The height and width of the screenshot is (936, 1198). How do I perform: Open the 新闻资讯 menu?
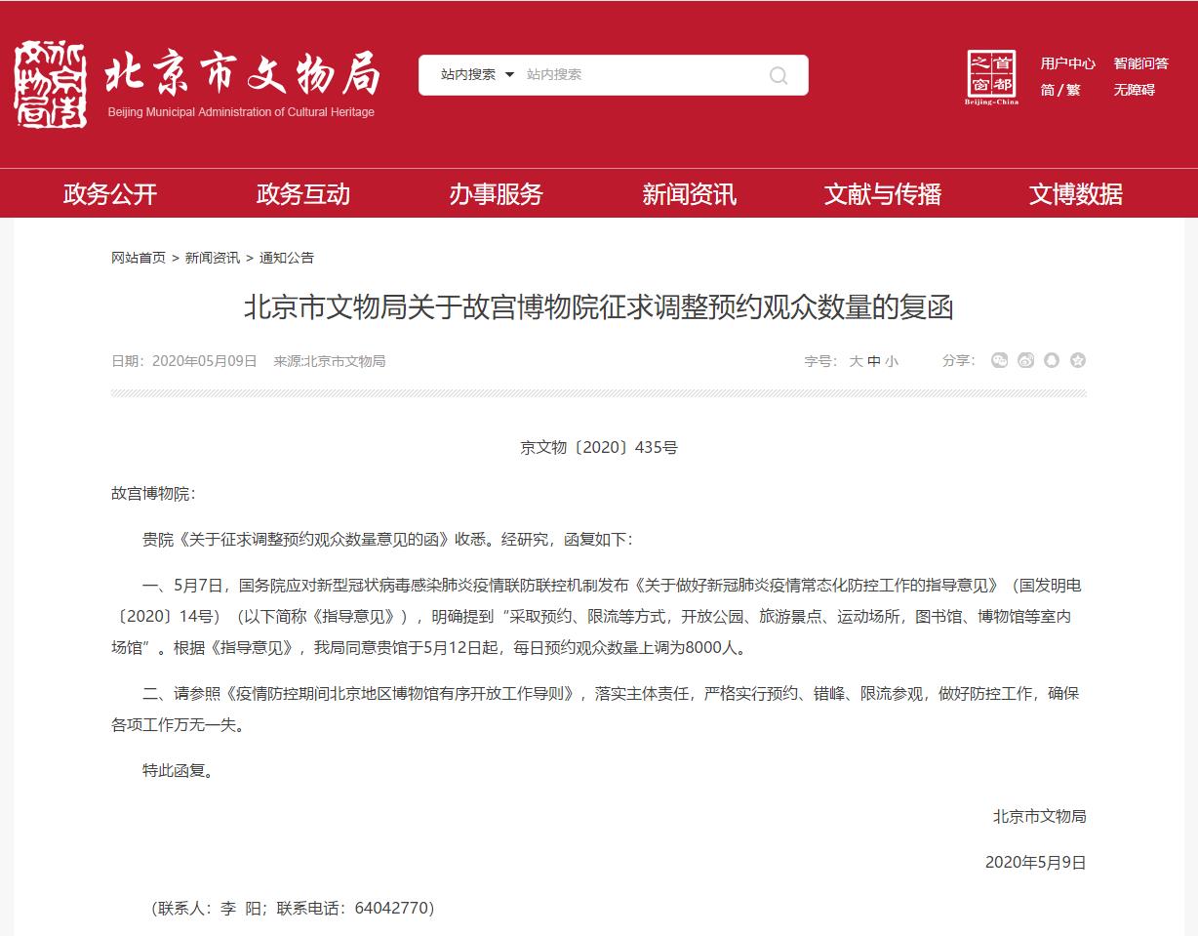pos(689,193)
